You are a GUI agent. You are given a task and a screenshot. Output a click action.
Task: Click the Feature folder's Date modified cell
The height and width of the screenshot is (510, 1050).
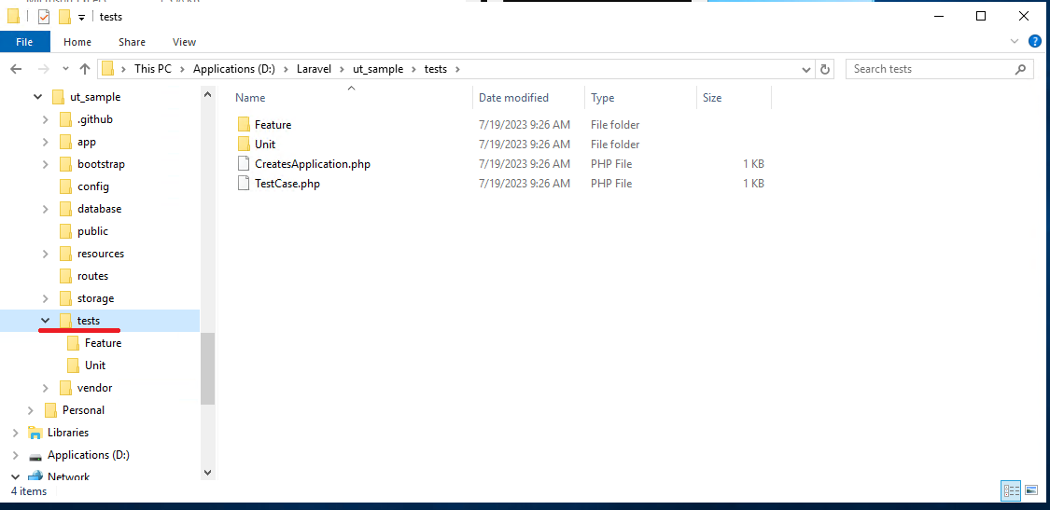[525, 125]
